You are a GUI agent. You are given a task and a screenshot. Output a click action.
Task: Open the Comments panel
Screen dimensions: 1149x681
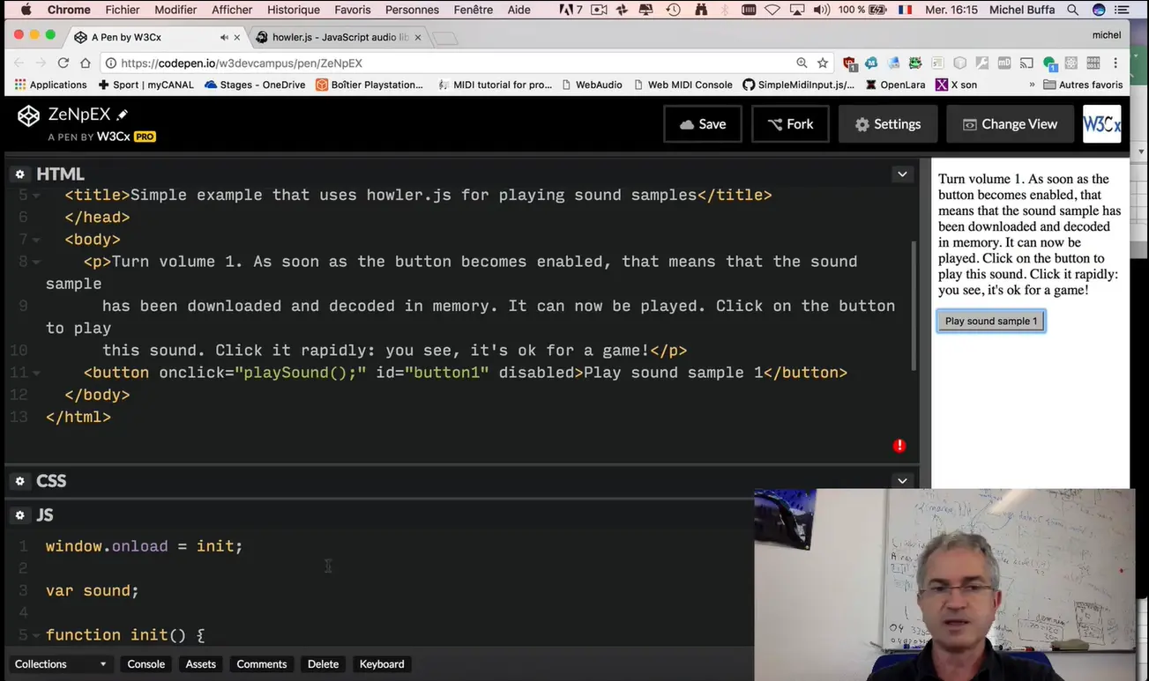pyautogui.click(x=262, y=664)
